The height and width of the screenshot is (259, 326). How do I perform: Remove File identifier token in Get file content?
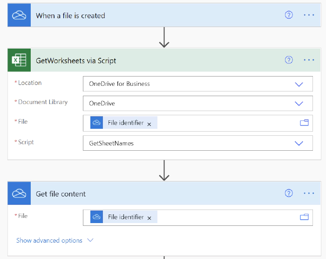149,218
